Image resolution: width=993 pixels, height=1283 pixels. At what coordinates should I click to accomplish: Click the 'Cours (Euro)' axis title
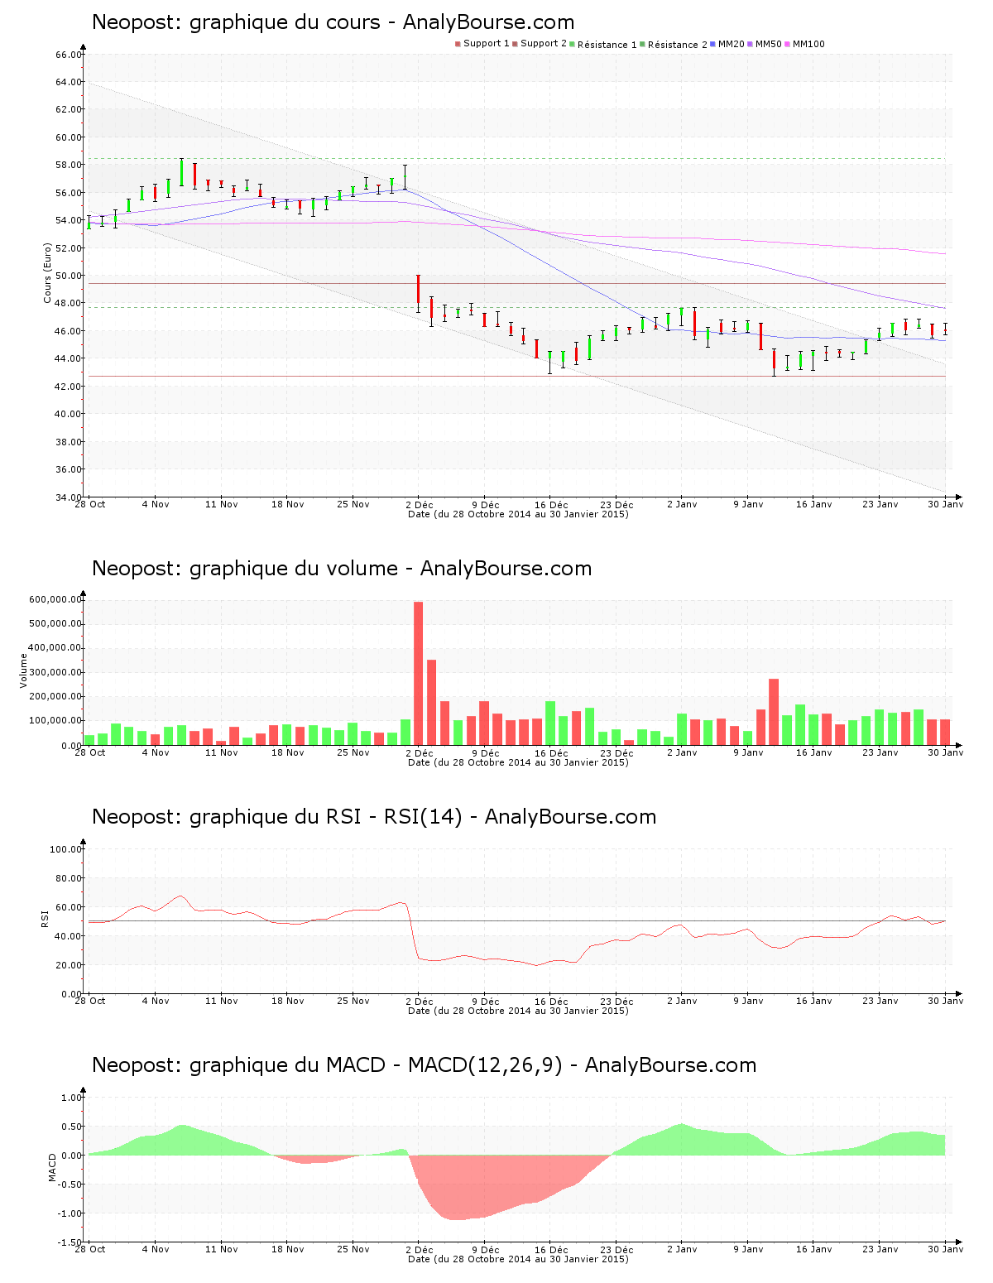pos(48,273)
